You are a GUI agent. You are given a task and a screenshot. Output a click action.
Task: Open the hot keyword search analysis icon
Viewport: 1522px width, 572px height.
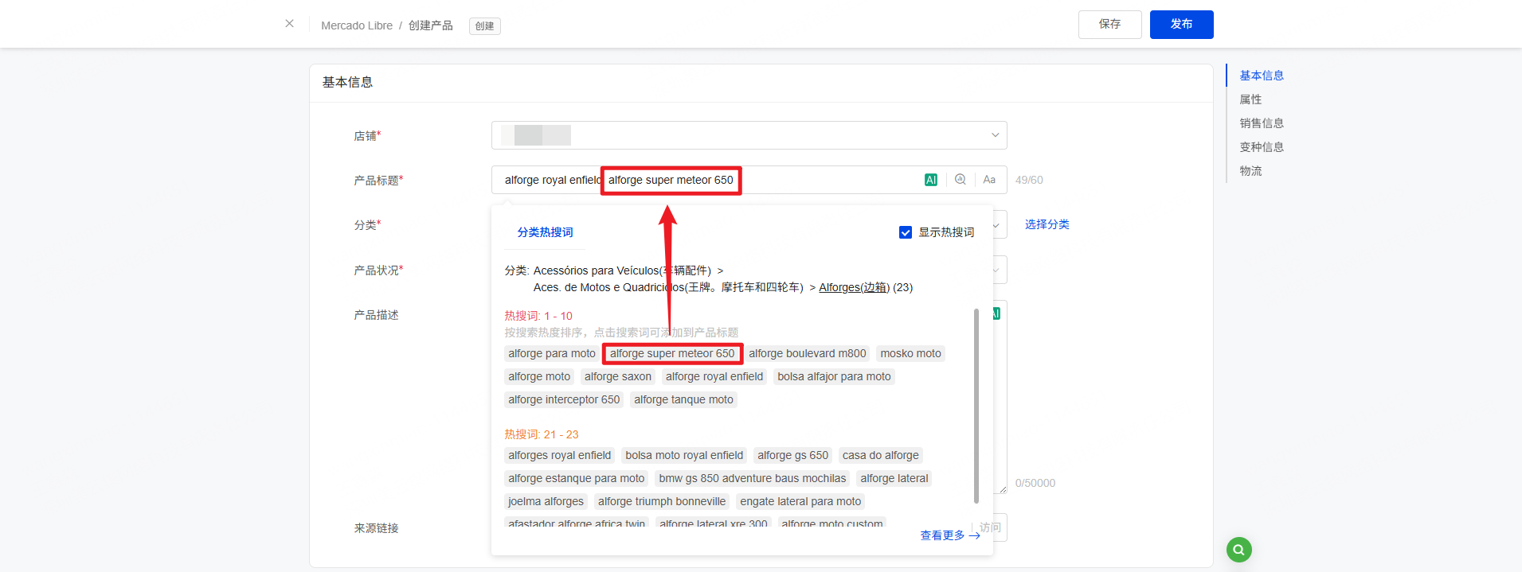click(x=961, y=180)
